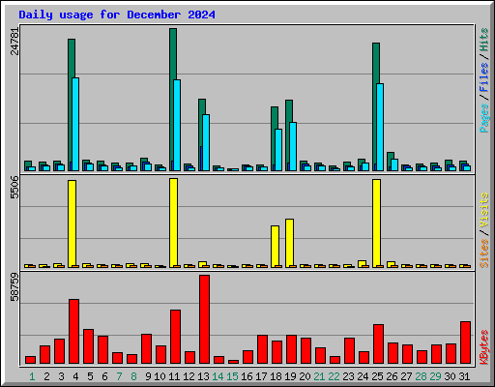The height and width of the screenshot is (387, 495).
Task: Click the 5506 visits axis value
Action: pos(15,187)
